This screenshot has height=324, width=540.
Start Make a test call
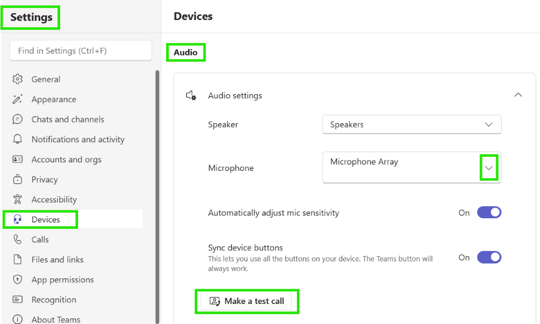pyautogui.click(x=247, y=301)
